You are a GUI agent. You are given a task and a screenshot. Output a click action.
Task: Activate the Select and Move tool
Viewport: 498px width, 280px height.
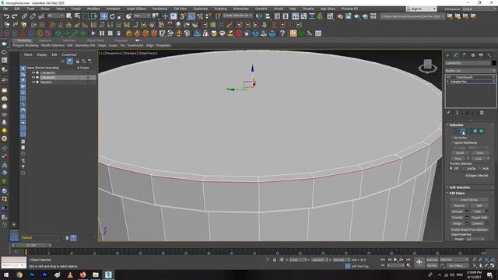tap(103, 16)
